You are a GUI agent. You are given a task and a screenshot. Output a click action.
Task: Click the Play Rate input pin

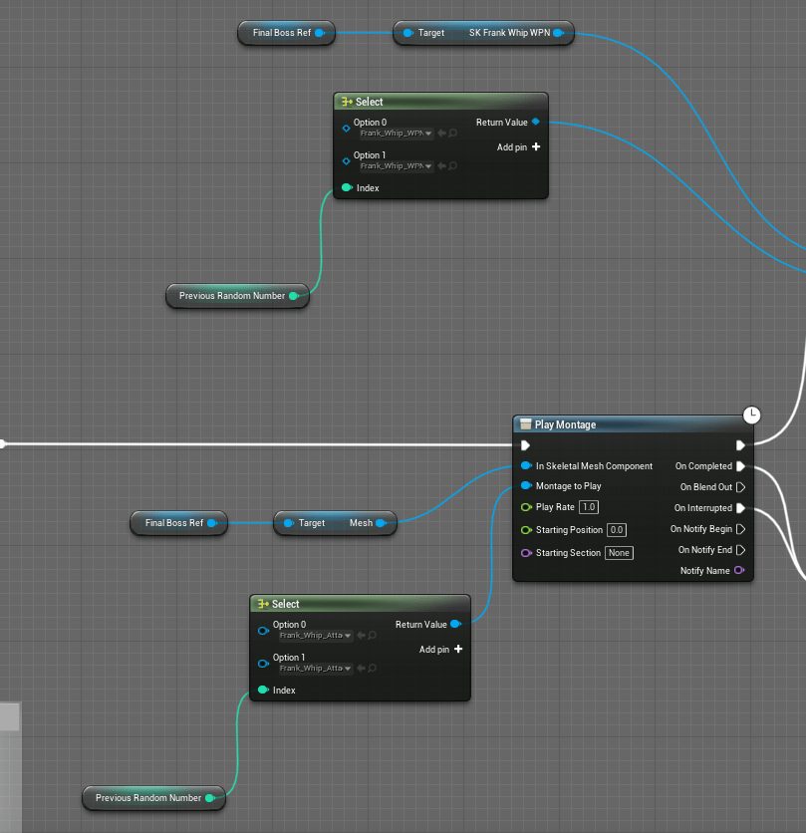pos(526,507)
